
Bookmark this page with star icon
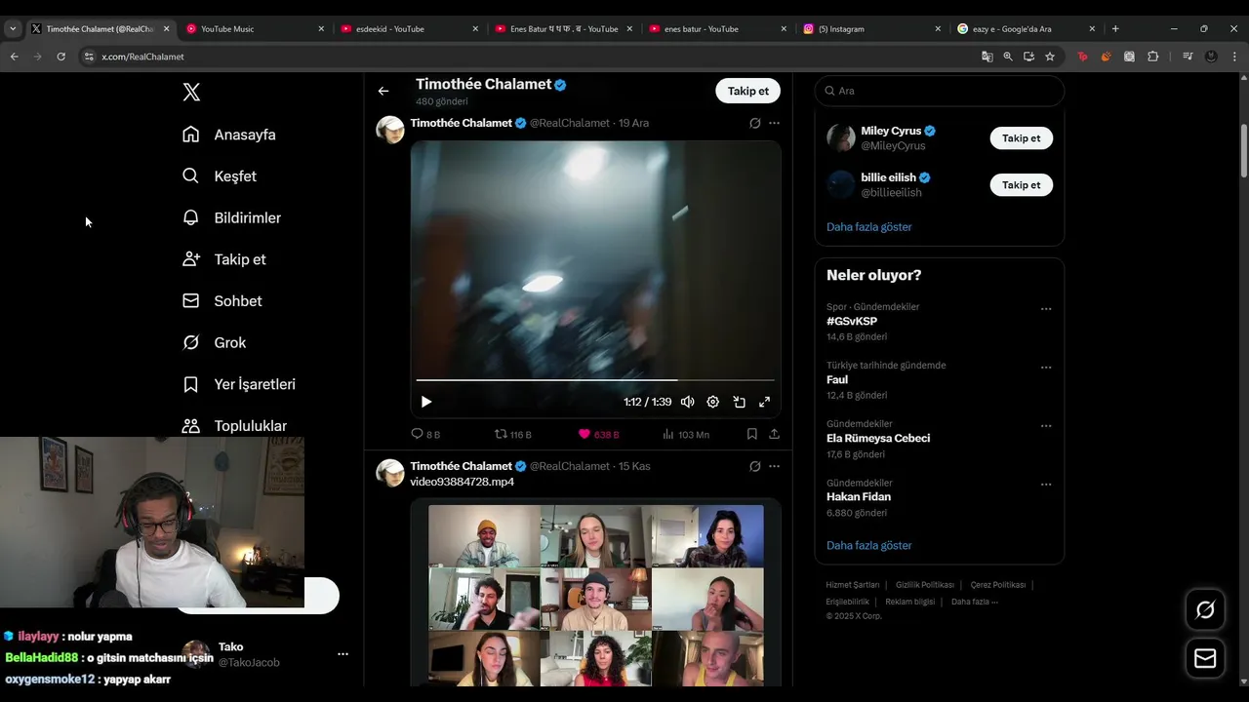pyautogui.click(x=1050, y=57)
